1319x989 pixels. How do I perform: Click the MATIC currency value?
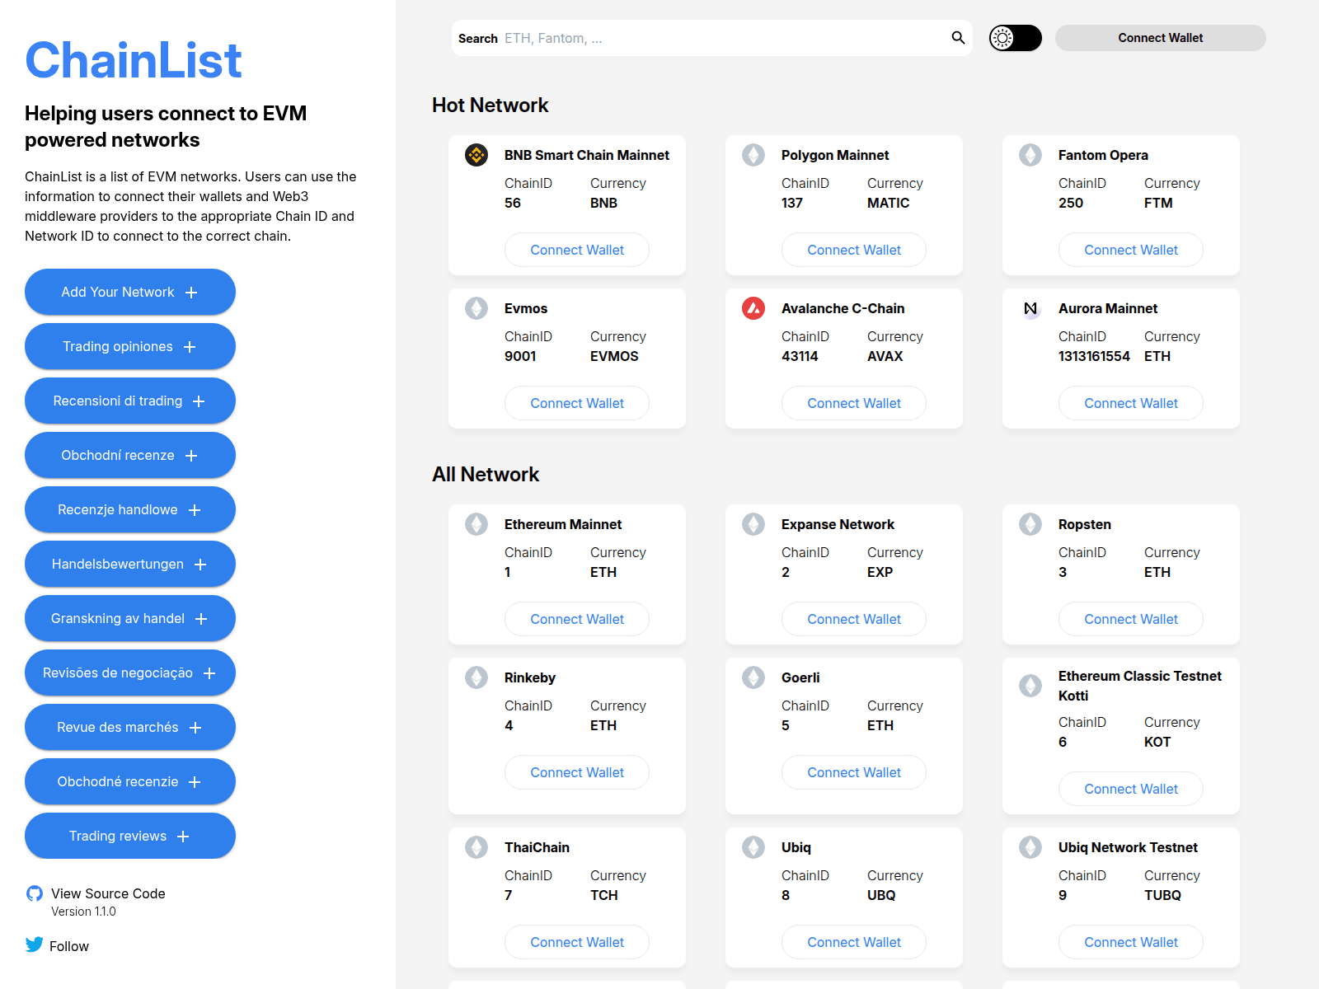pyautogui.click(x=889, y=203)
